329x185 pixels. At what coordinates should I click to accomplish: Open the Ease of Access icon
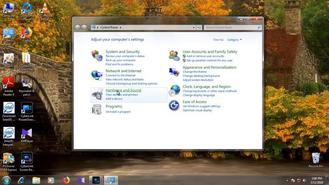(x=174, y=105)
